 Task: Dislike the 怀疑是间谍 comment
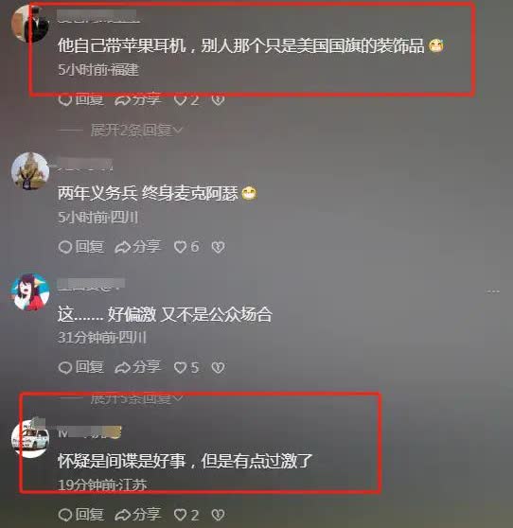pyautogui.click(x=218, y=515)
